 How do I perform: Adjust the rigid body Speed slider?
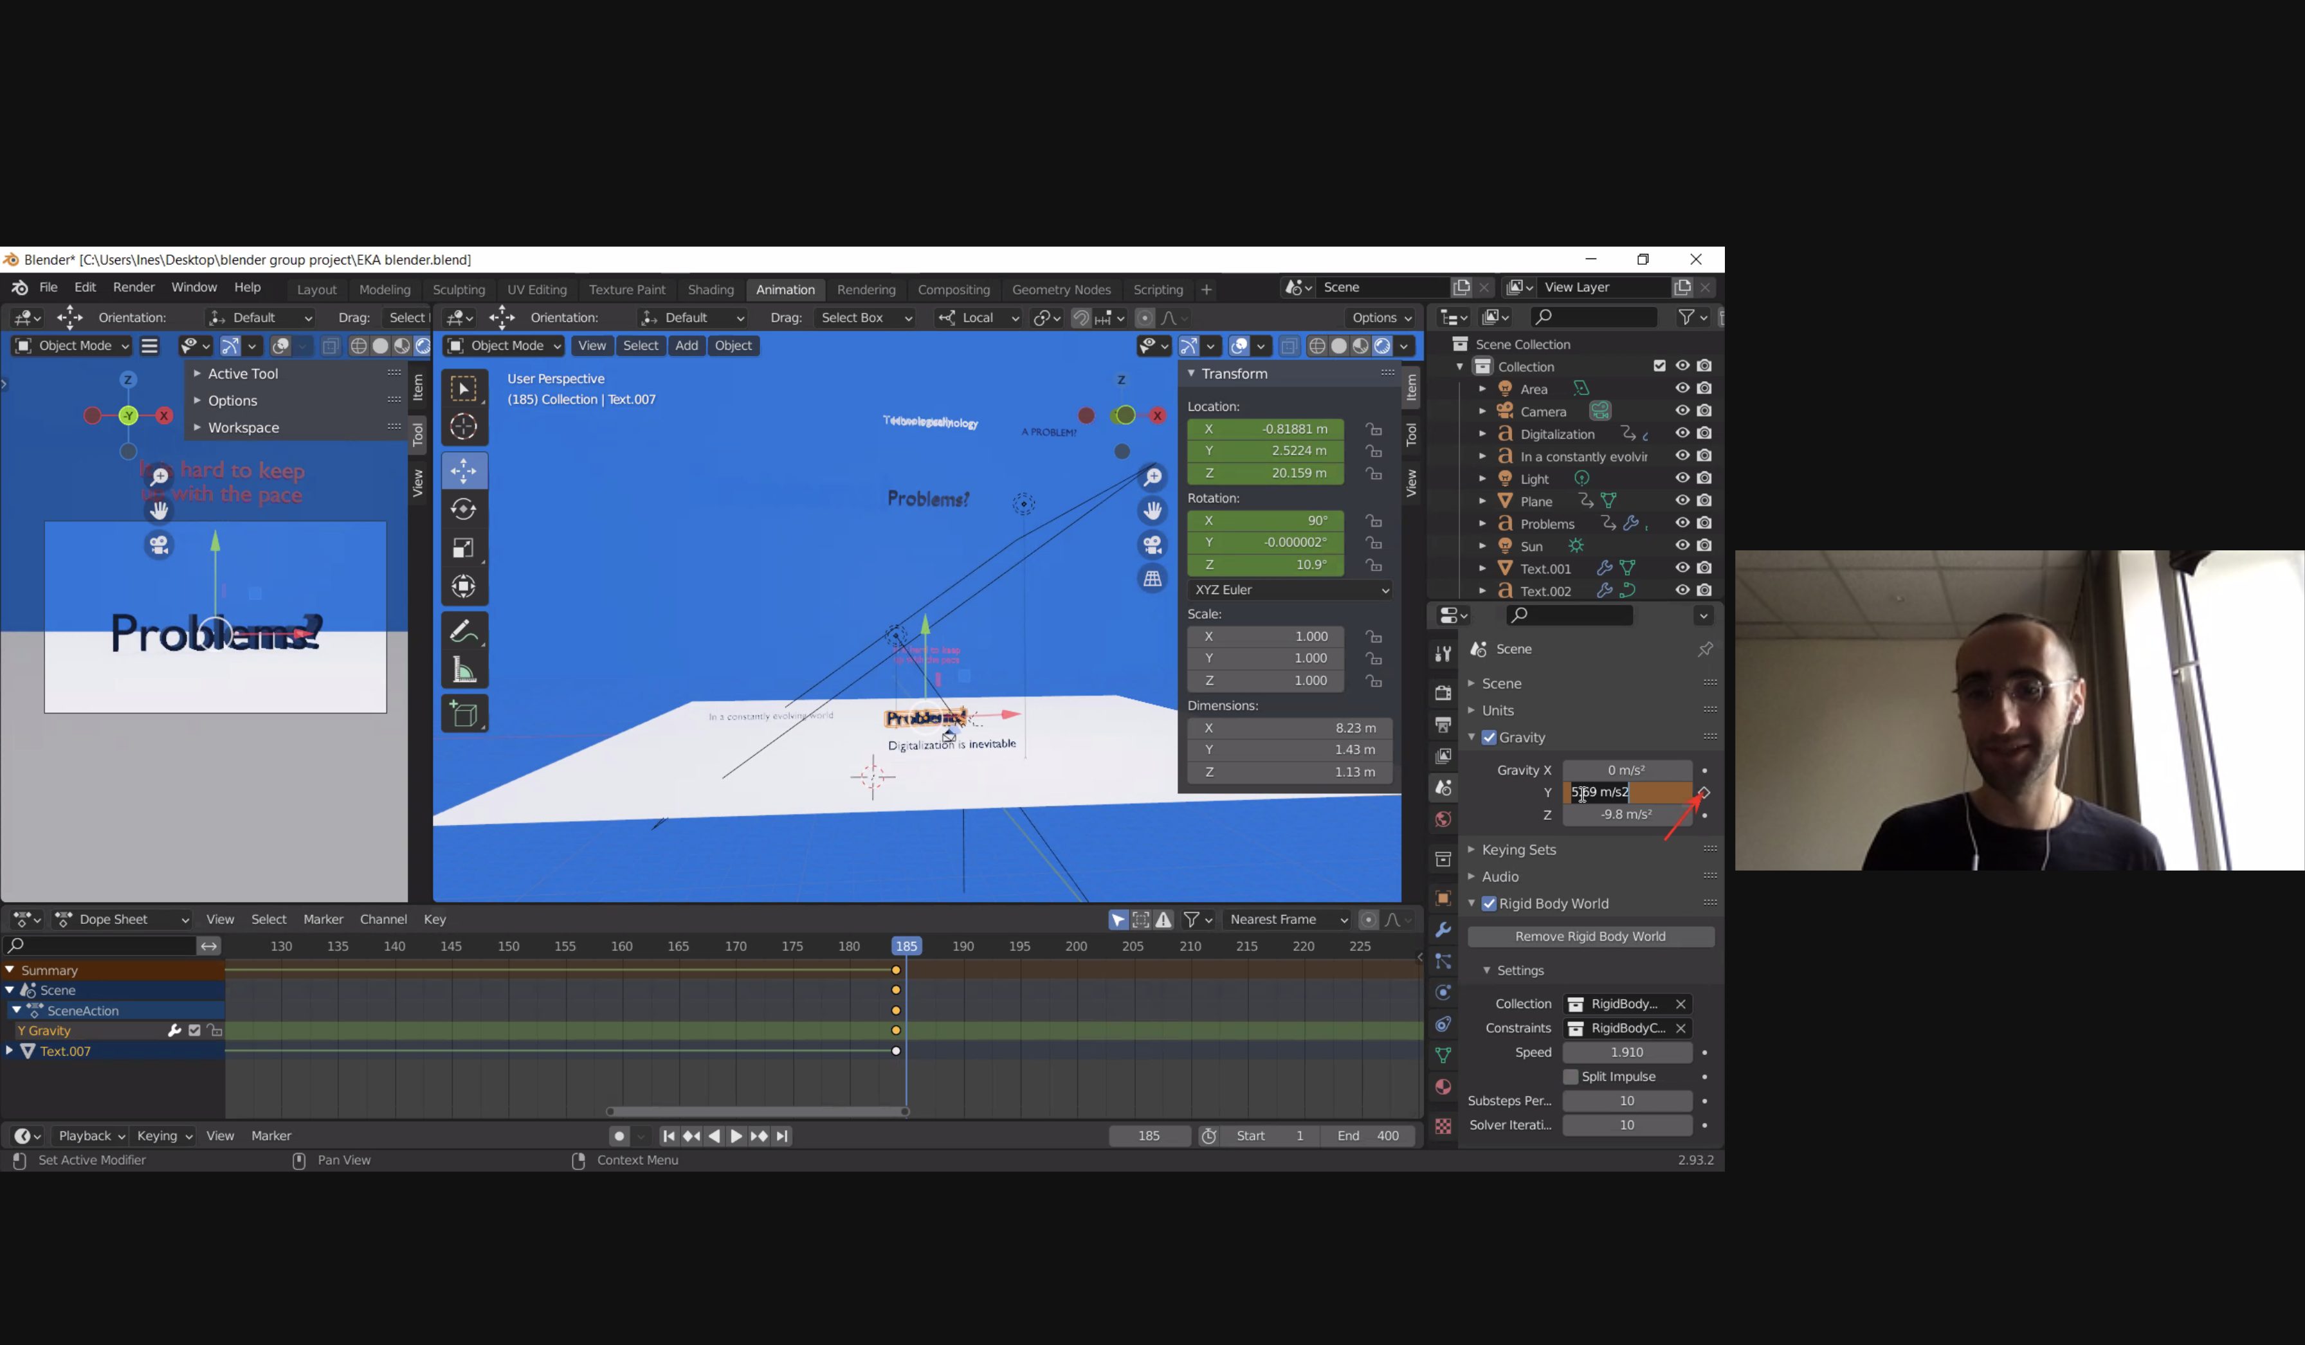1626,1053
